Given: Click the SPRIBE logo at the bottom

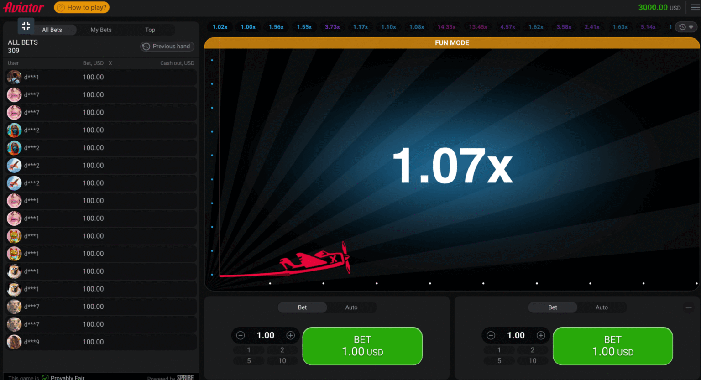Looking at the screenshot, I should [185, 378].
